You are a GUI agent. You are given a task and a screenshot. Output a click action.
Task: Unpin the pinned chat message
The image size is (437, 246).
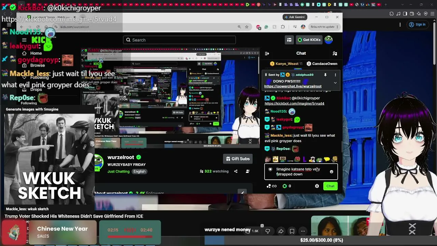coord(325,75)
